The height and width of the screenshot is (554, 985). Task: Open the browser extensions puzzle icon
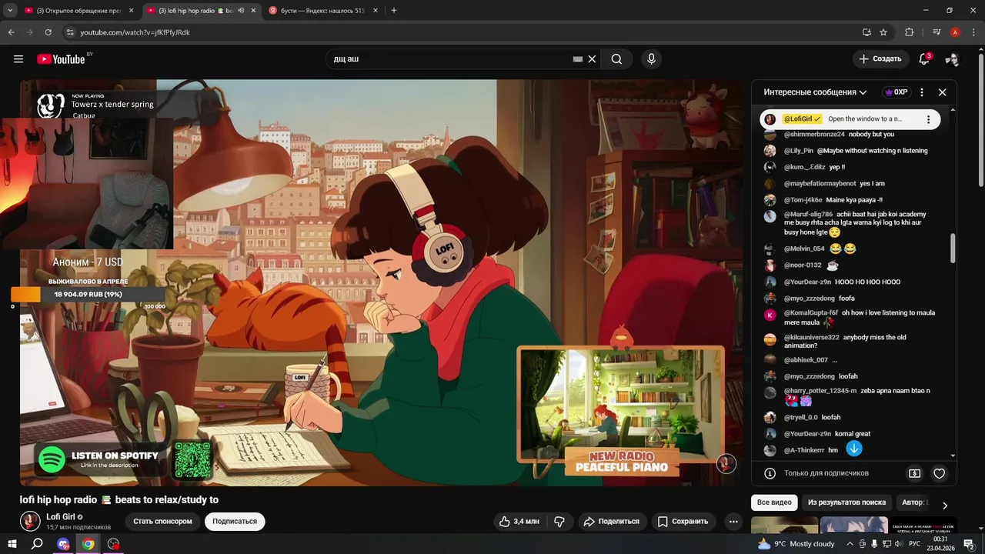910,32
